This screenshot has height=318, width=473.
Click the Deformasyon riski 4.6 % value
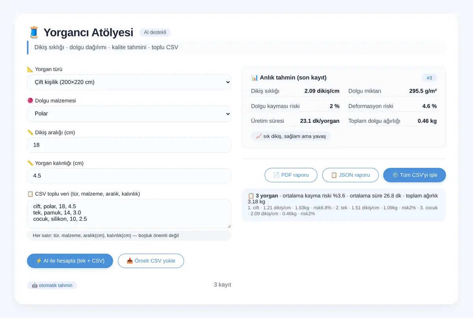click(x=429, y=106)
